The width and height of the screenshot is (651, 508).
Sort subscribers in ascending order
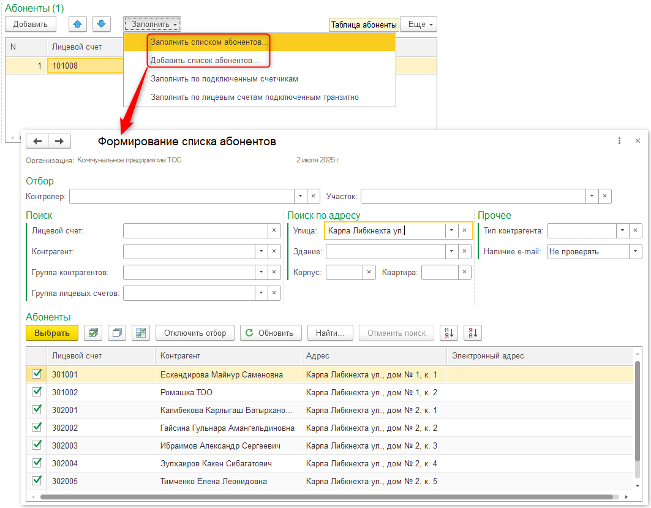click(x=449, y=333)
